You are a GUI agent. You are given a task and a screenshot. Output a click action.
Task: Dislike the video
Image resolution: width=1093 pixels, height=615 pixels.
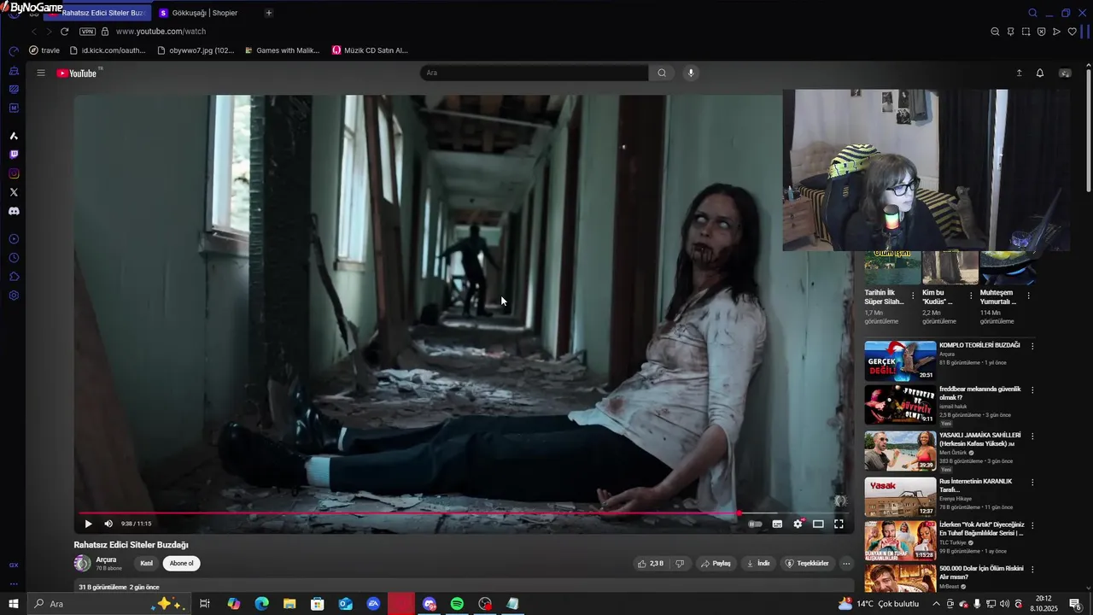pos(680,564)
